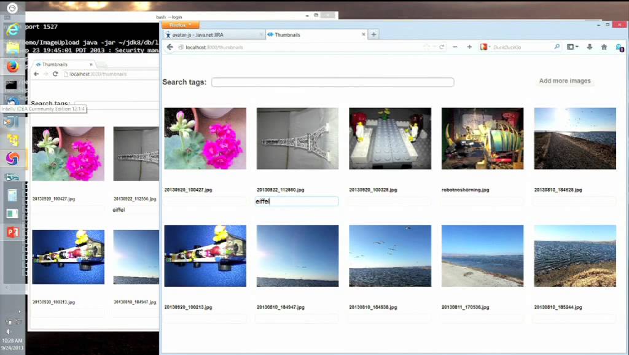Open IntelliJ IDEA from the taskbar
This screenshot has height=355, width=629.
[12, 122]
